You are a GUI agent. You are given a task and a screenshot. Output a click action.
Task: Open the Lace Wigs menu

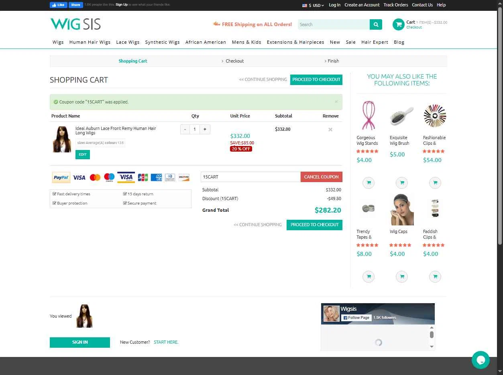[128, 42]
